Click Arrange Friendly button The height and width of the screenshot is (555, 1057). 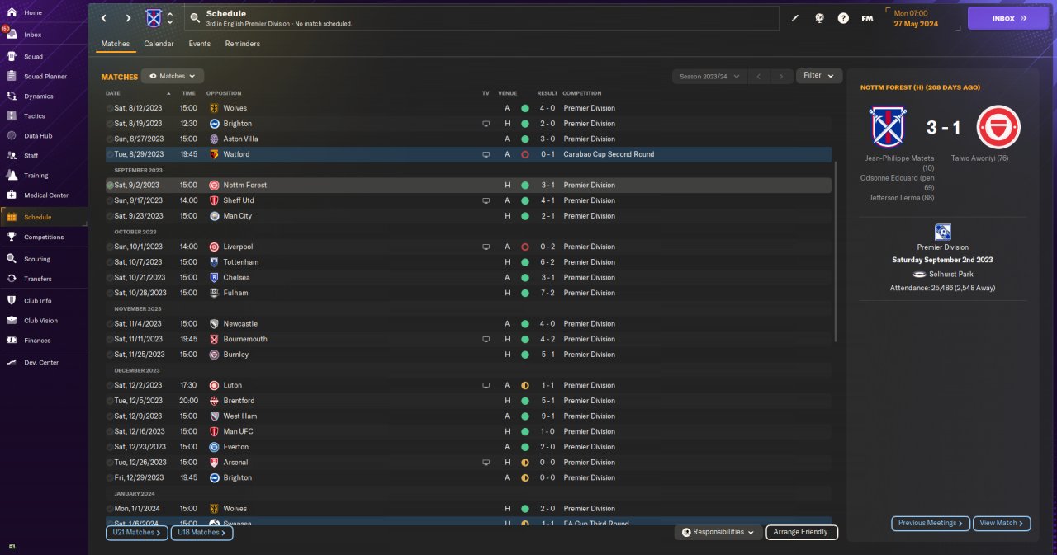802,533
